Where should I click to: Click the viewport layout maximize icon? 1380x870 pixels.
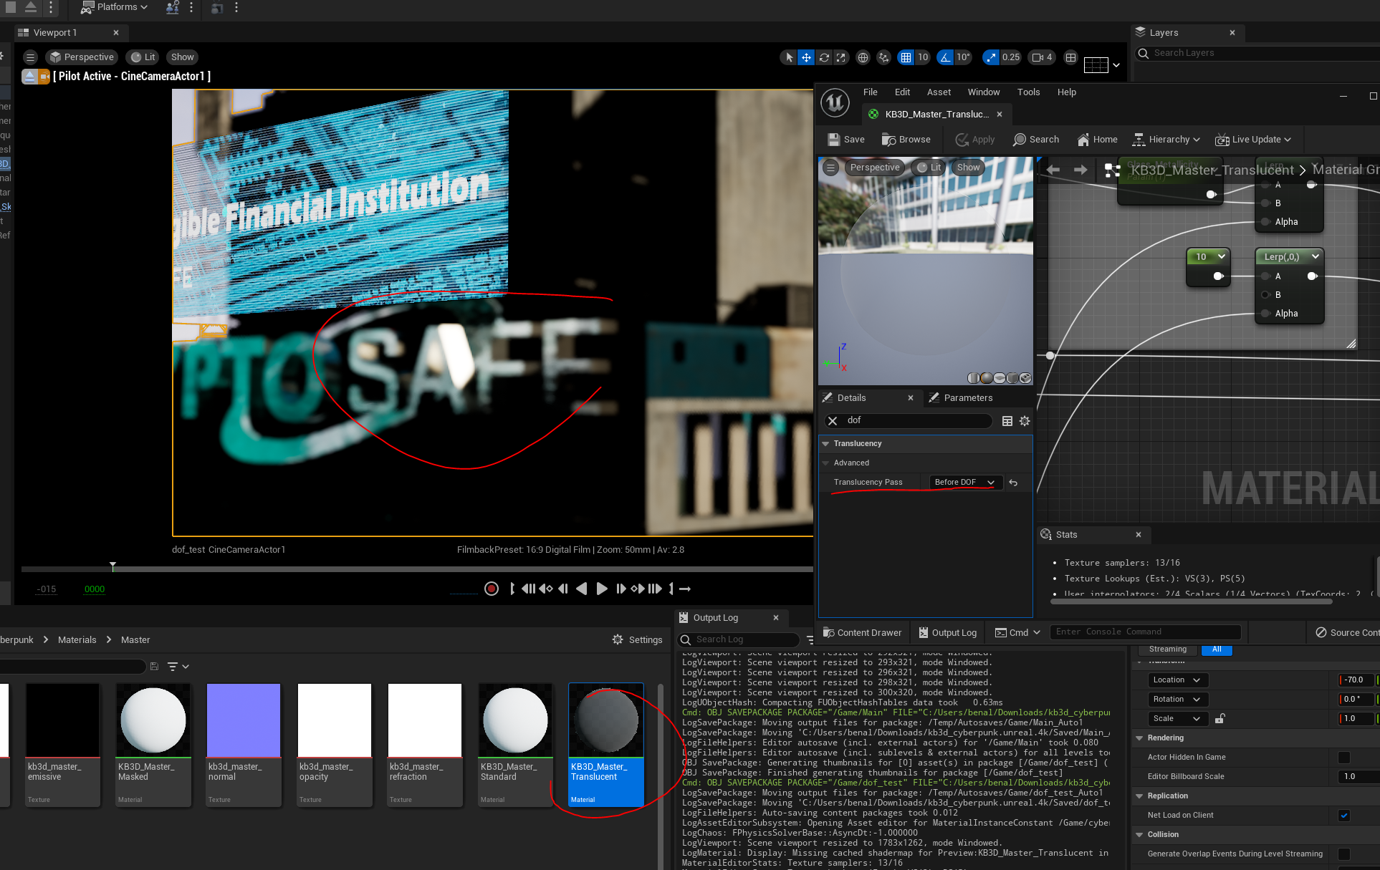pyautogui.click(x=1070, y=57)
